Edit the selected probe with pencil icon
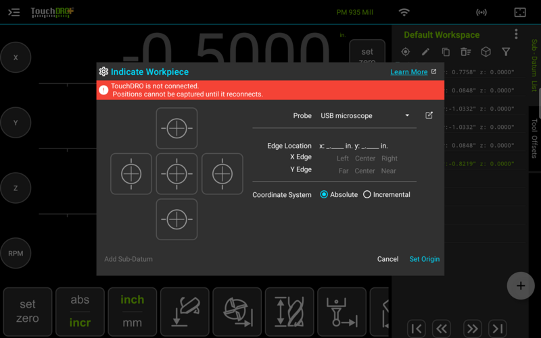Screen dimensions: 541x338 point(429,115)
